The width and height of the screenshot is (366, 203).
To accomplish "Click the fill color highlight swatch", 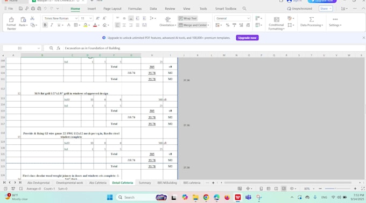I will [x=86, y=25].
